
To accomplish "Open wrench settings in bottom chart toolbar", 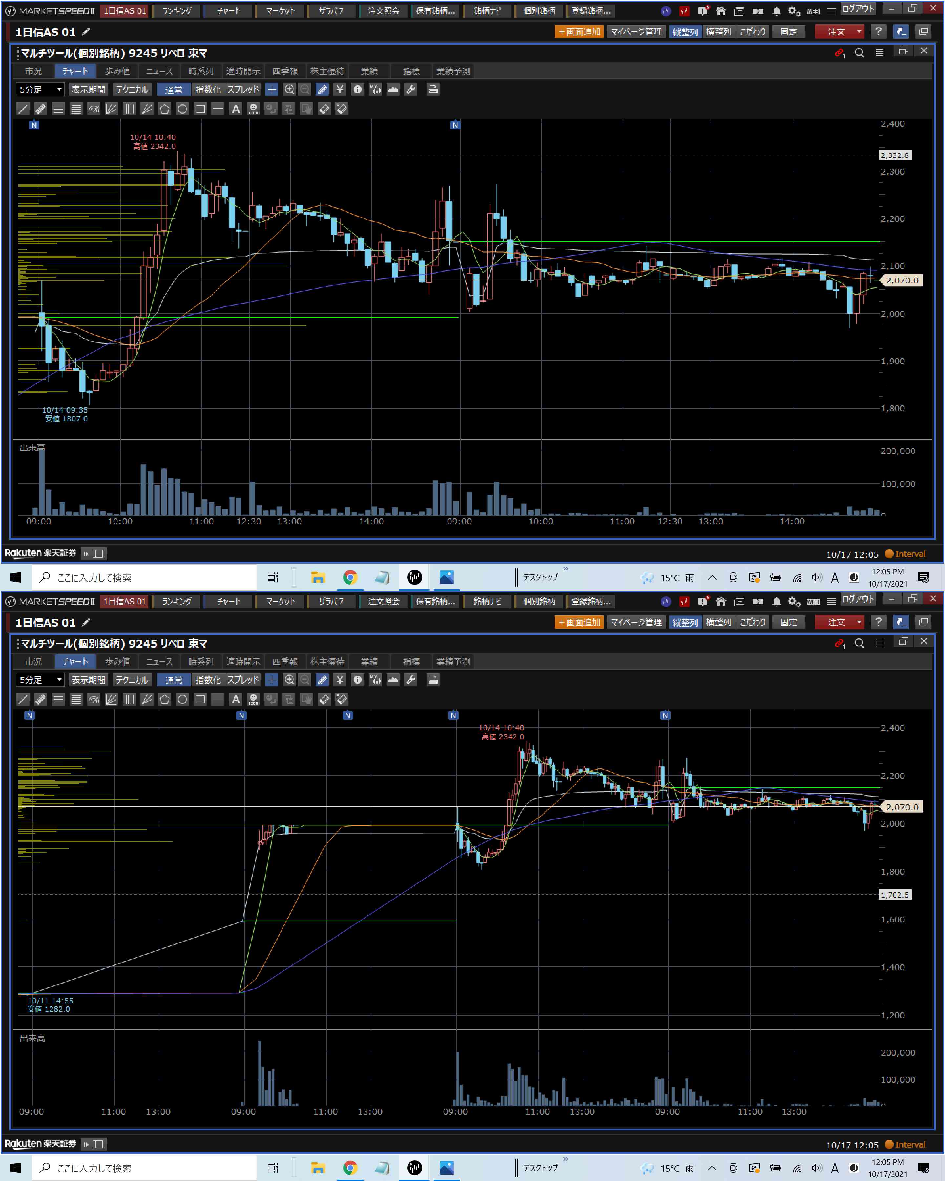I will [411, 680].
